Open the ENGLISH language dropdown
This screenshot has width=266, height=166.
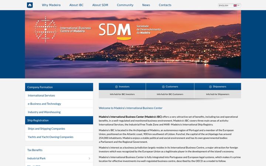229,6
